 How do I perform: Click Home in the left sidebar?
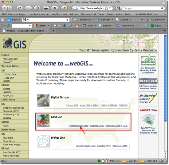[x=5, y=55]
